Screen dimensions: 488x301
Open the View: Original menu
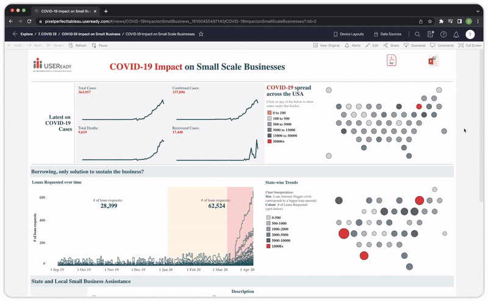[326, 45]
